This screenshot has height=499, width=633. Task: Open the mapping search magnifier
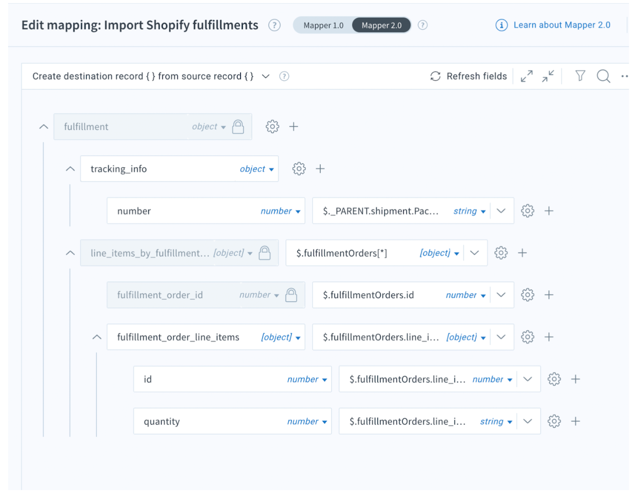(603, 76)
